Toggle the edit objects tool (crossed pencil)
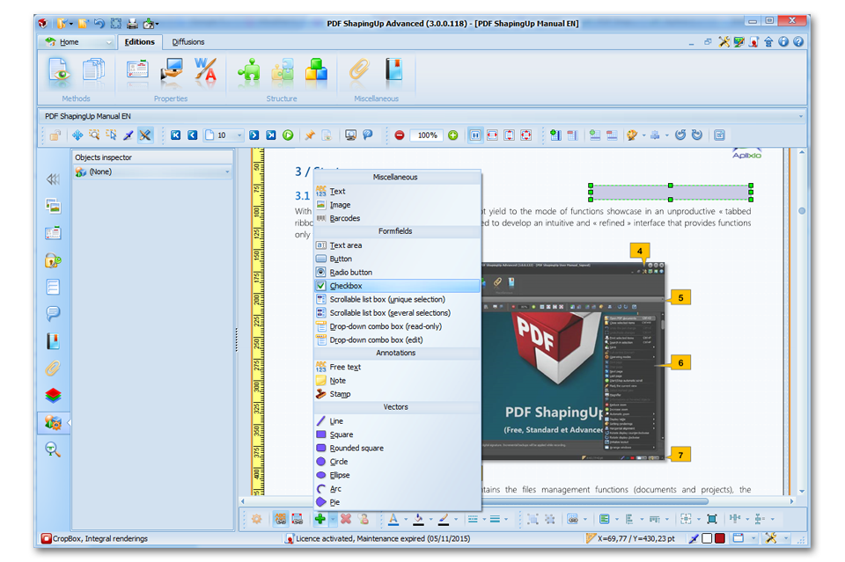 [145, 135]
